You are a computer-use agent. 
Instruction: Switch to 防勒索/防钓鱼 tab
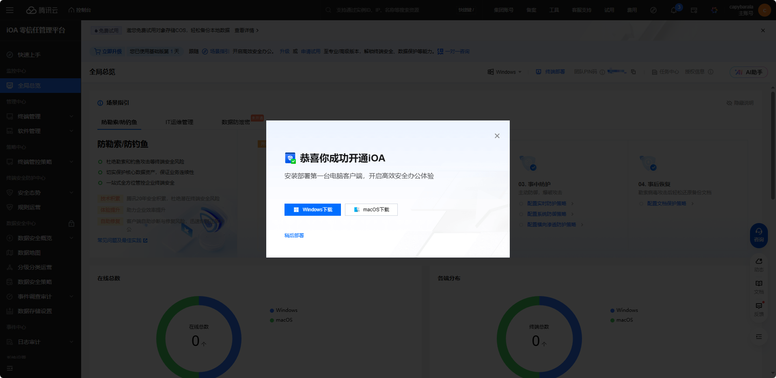119,122
